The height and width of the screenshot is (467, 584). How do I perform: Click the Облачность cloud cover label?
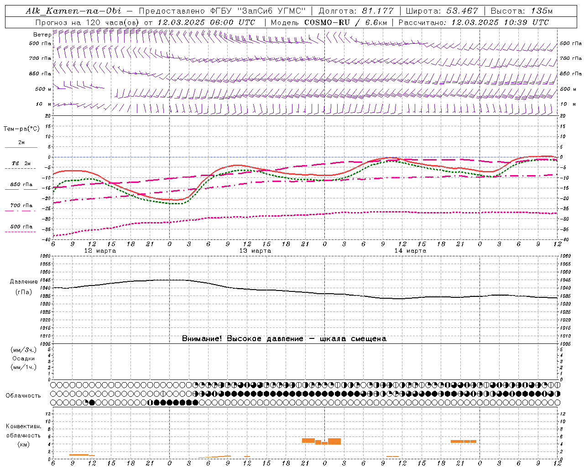click(x=23, y=396)
